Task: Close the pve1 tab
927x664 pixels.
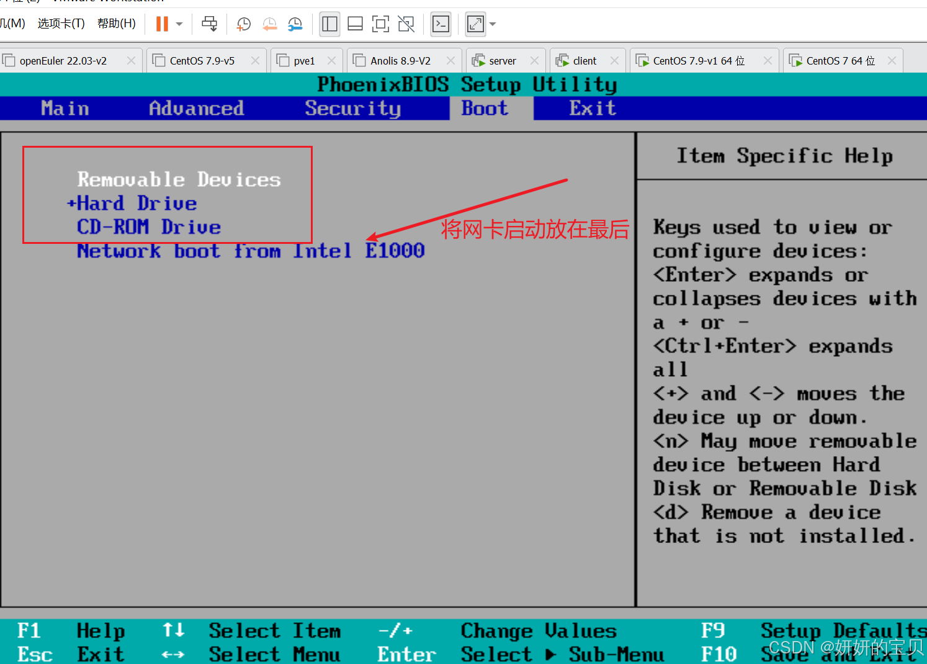Action: [331, 61]
